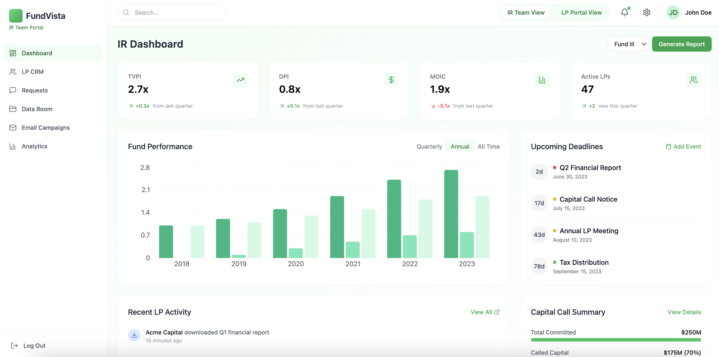Click the Generate Report button

point(681,44)
